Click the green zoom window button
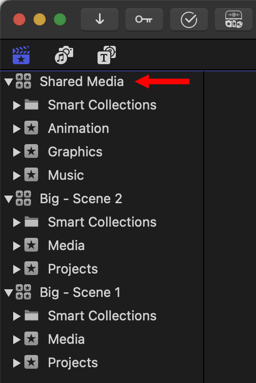Screen dimensions: 256x383 point(60,19)
